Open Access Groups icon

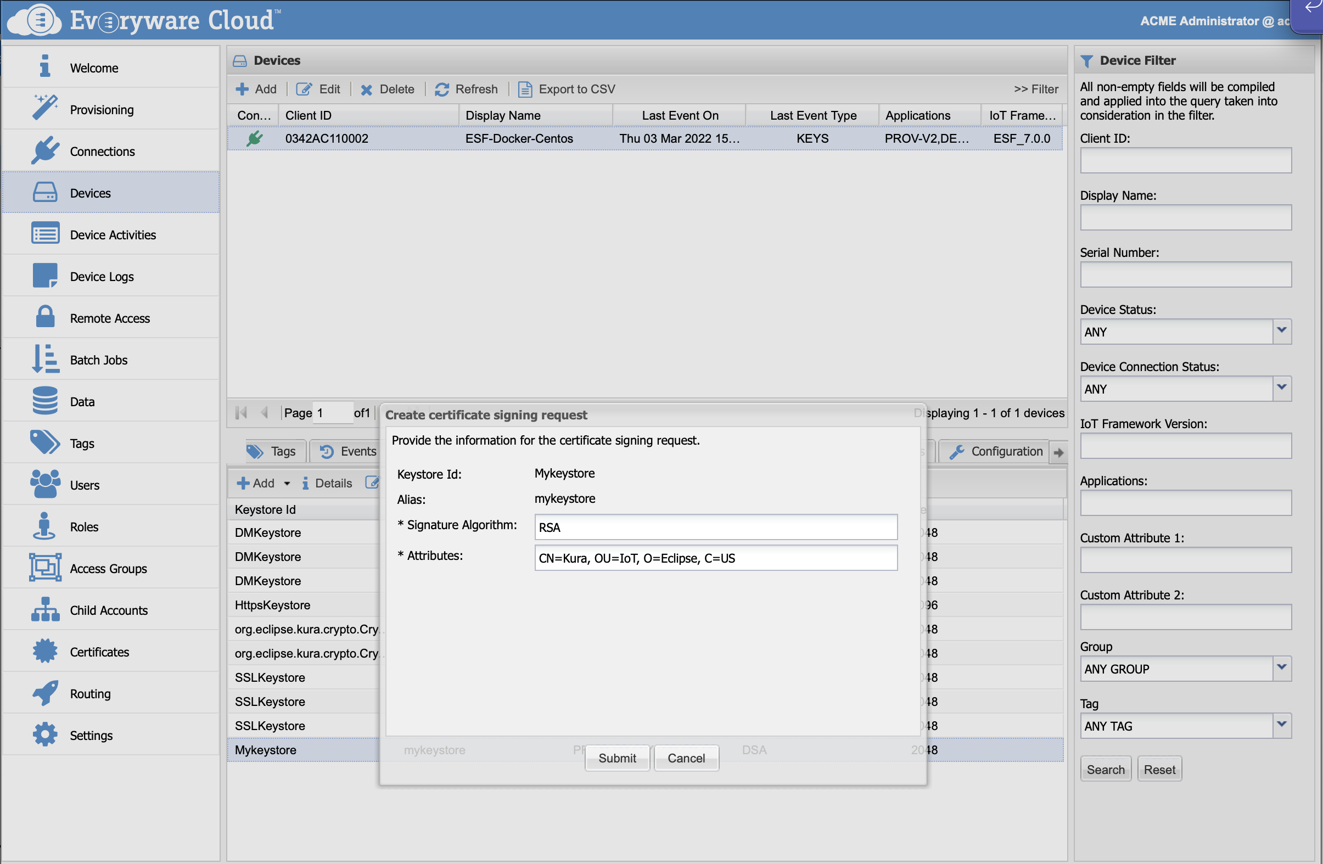(45, 568)
